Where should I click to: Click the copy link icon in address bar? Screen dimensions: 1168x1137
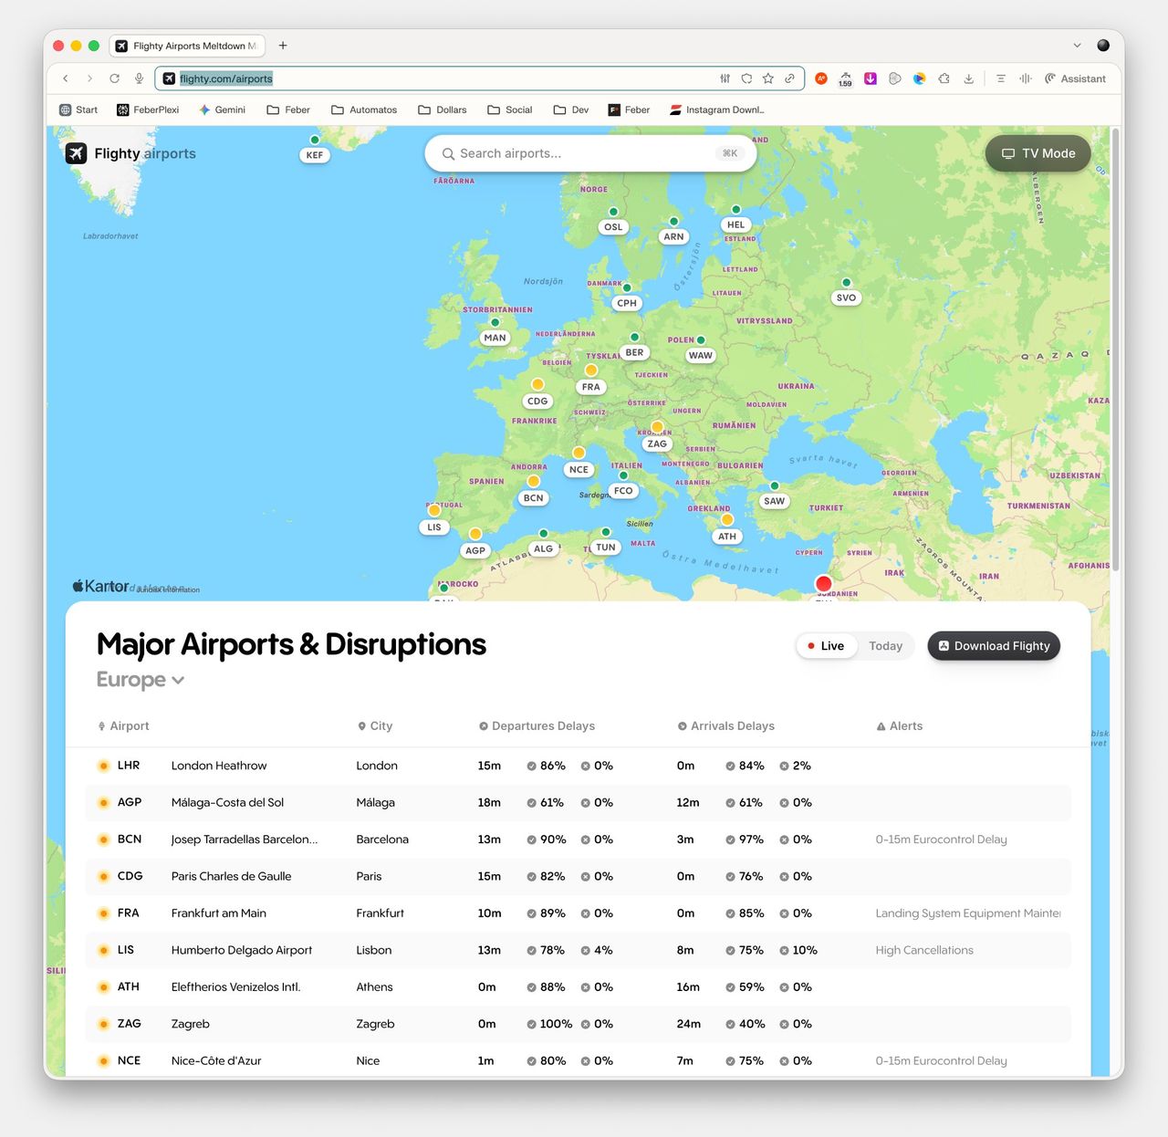[790, 78]
